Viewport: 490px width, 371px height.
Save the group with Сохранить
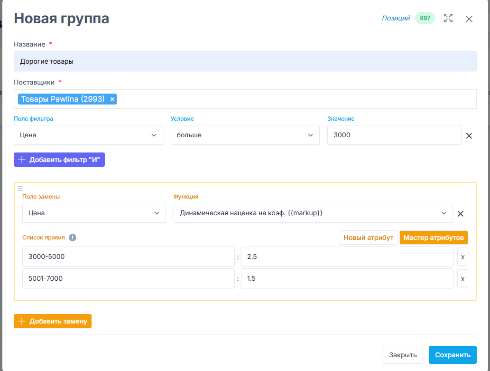(452, 355)
